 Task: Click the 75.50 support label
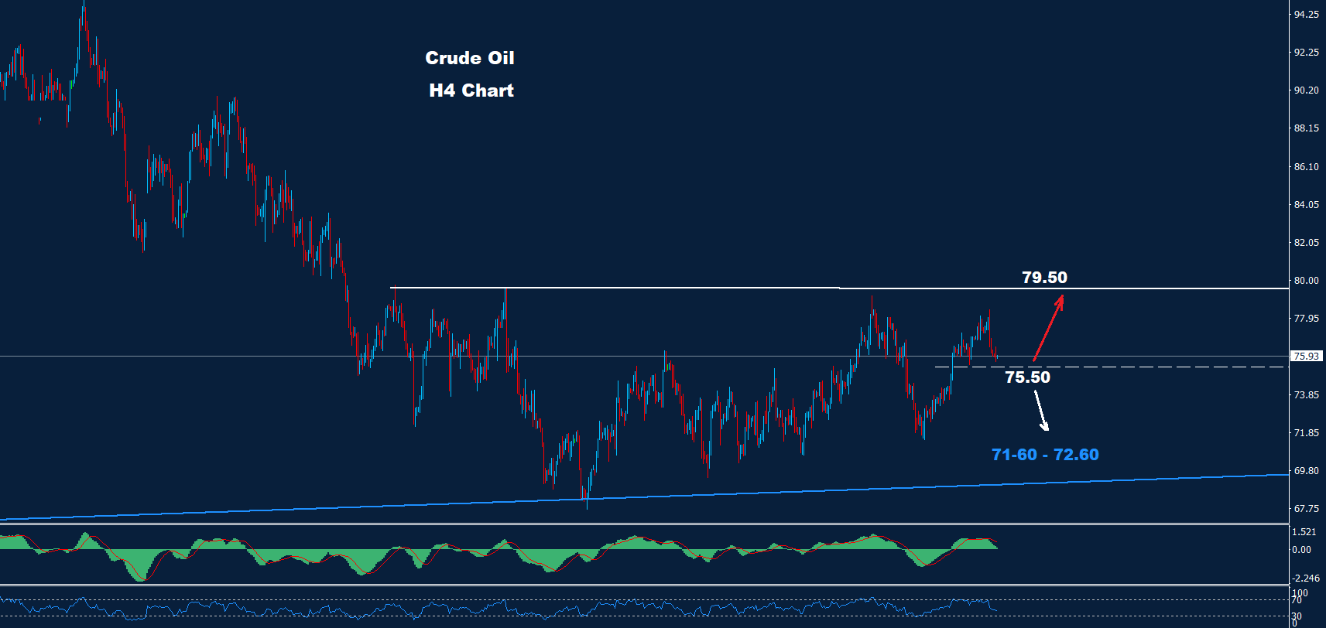[x=1027, y=377]
